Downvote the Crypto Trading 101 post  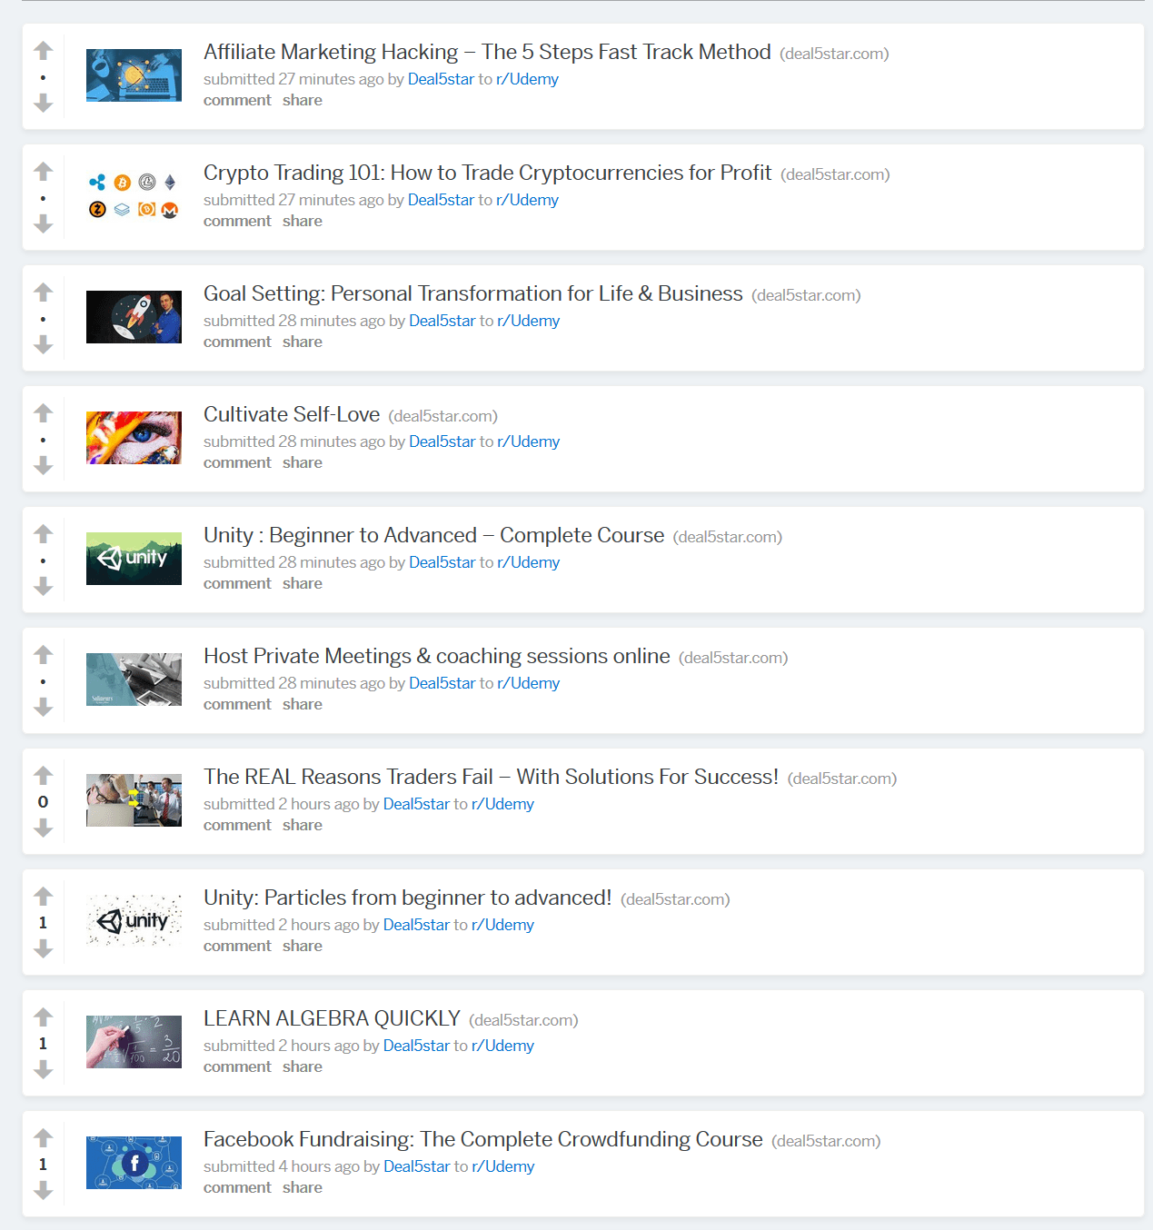pos(43,221)
